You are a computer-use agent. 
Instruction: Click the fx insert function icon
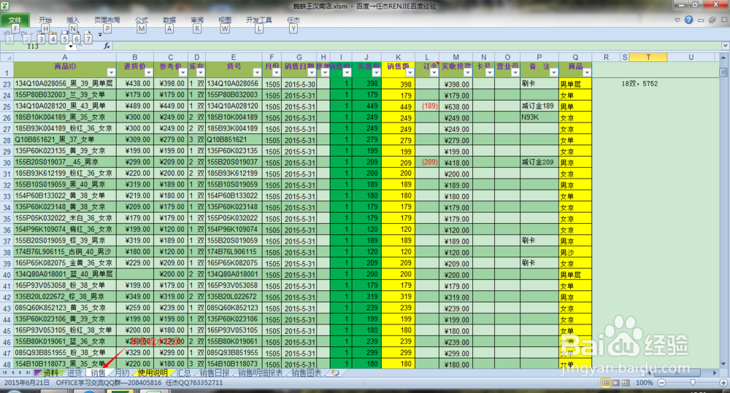click(107, 46)
